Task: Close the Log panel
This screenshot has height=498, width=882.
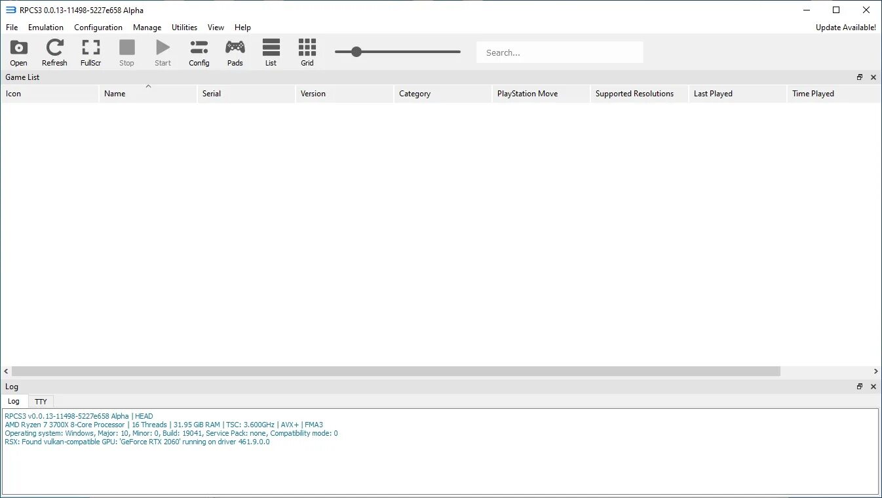Action: (x=873, y=387)
